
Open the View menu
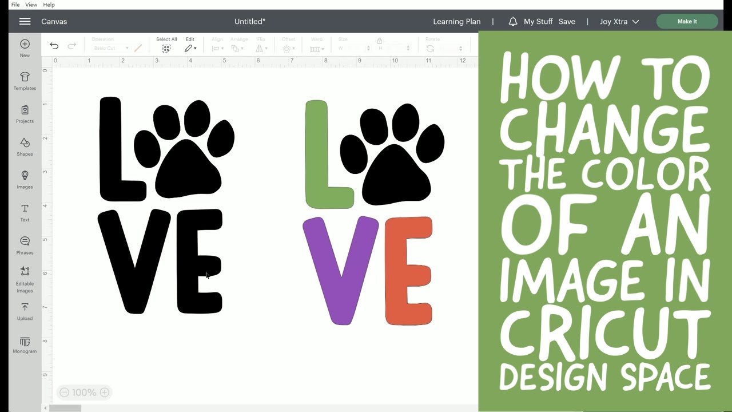tap(31, 5)
